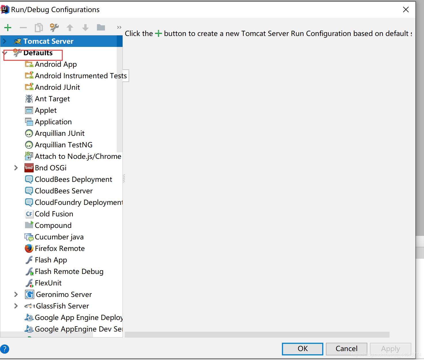Select the Tomcat Server label
The image size is (424, 360).
(x=48, y=41)
